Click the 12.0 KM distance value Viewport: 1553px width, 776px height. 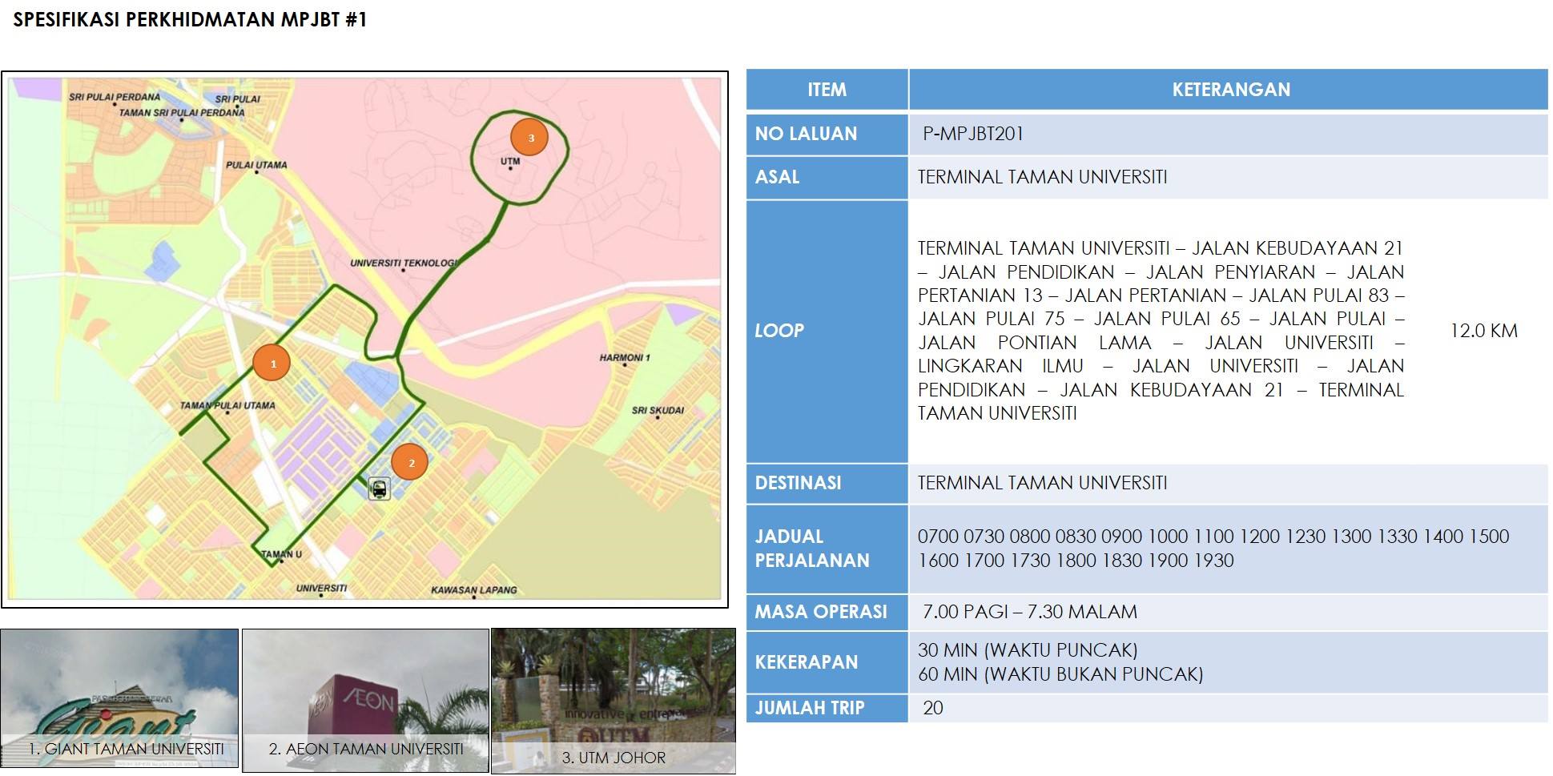[x=1483, y=331]
